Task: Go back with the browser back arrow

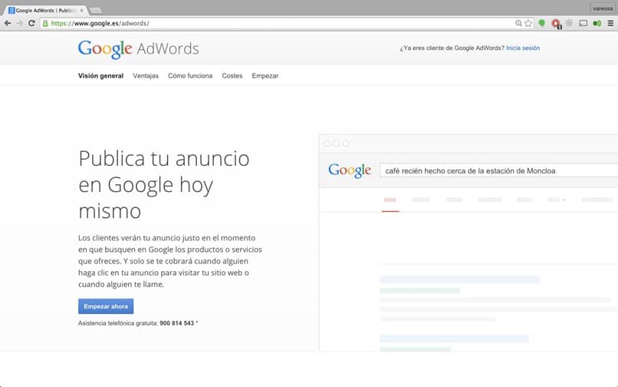Action: coord(8,23)
